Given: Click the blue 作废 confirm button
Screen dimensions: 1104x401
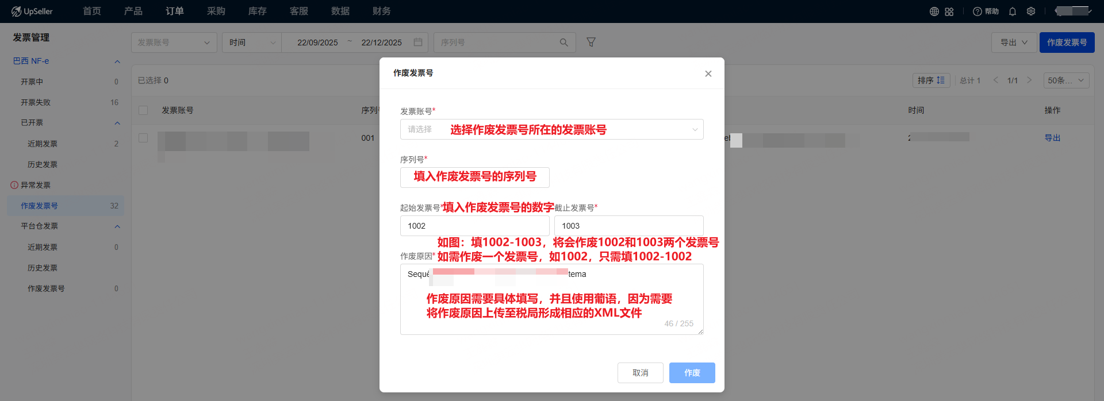Looking at the screenshot, I should 692,373.
